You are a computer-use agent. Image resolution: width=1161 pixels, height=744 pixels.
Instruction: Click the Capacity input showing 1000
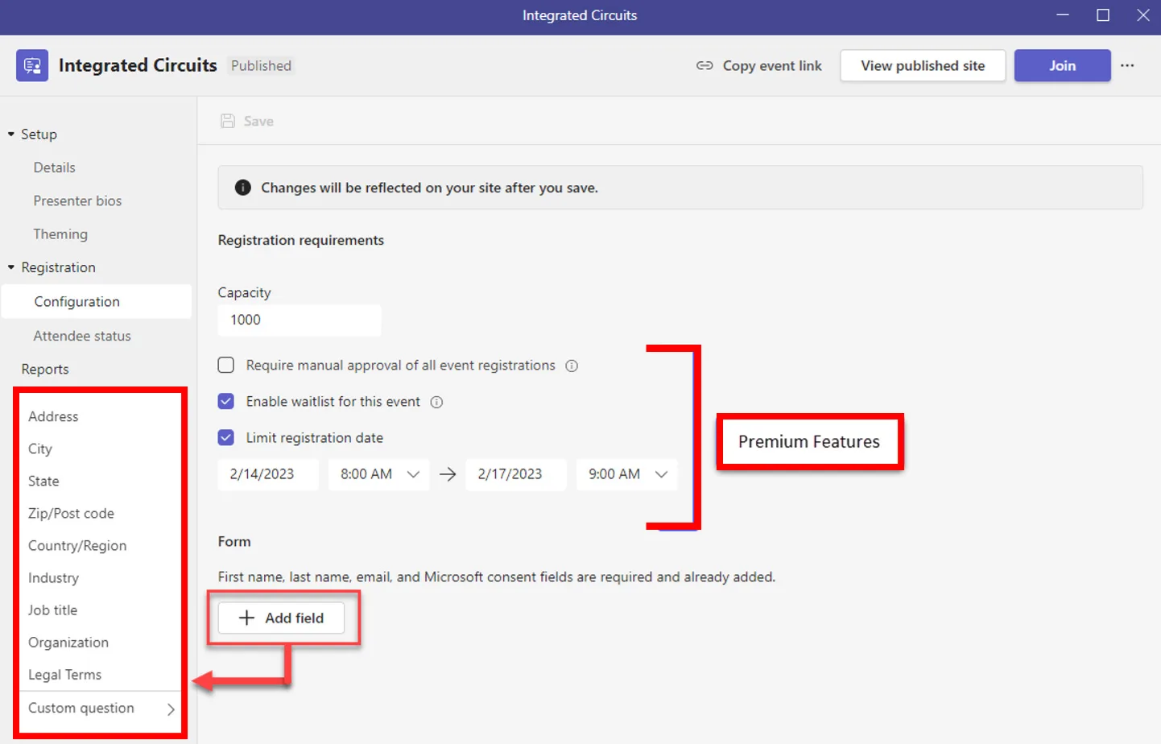pyautogui.click(x=300, y=320)
